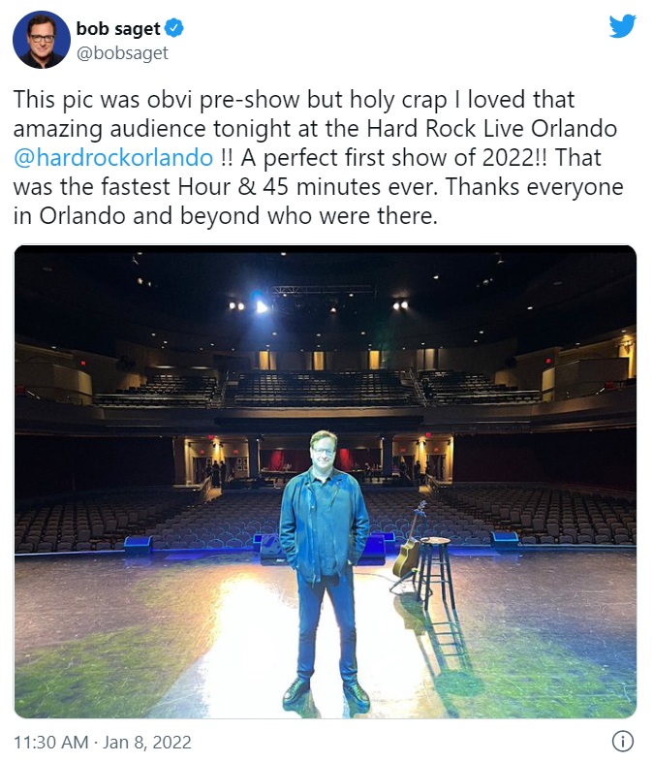
Task: Click the bright stage spotlight in photo
Action: click(x=262, y=306)
